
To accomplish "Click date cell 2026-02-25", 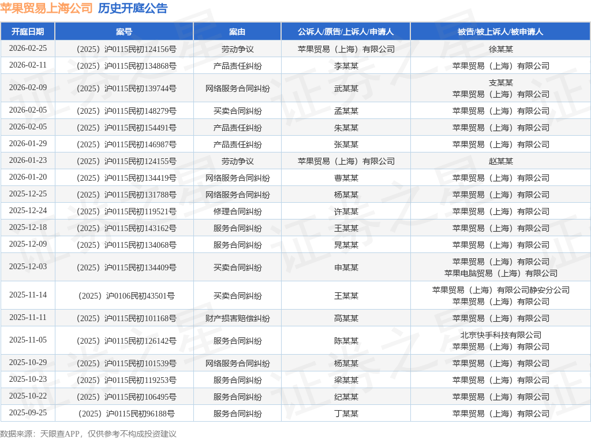I will (28, 49).
